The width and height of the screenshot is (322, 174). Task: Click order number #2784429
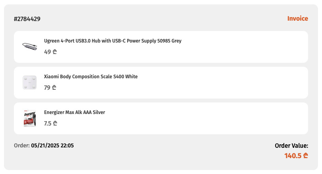pyautogui.click(x=27, y=19)
